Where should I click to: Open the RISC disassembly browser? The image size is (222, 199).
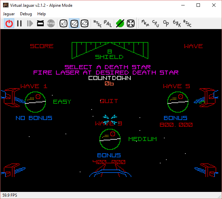coord(187,23)
